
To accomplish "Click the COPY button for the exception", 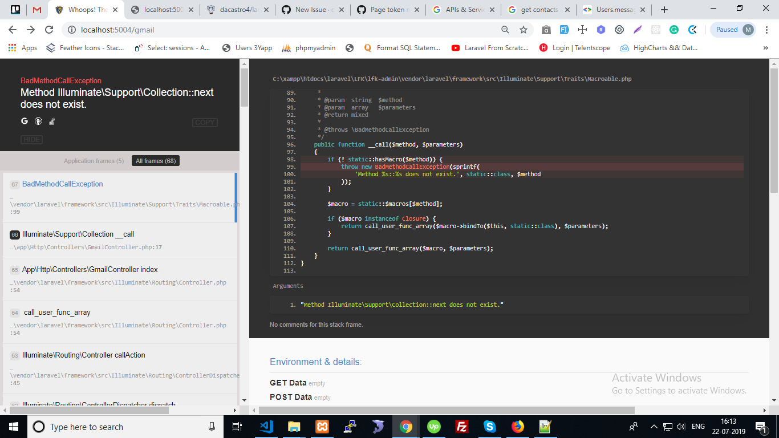I will pos(205,122).
